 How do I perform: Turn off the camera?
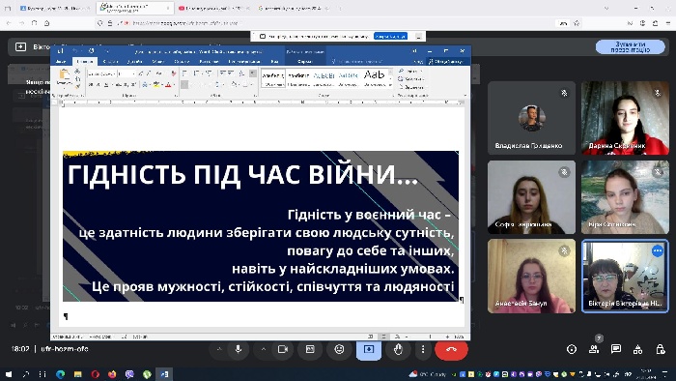[283, 349]
